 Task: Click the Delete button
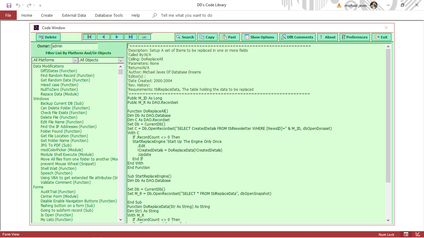[48, 37]
